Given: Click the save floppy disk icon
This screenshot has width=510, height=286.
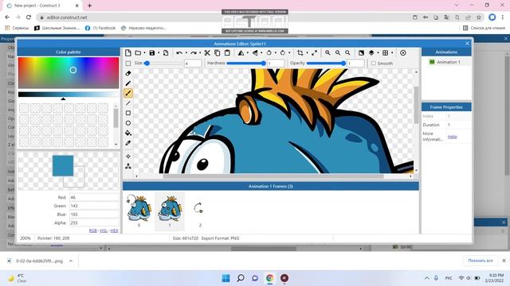Looking at the screenshot, I should pos(152,53).
